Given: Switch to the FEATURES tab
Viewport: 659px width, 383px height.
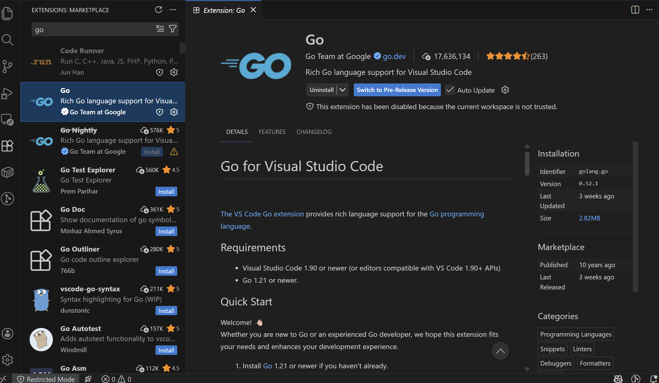Looking at the screenshot, I should click(x=272, y=132).
